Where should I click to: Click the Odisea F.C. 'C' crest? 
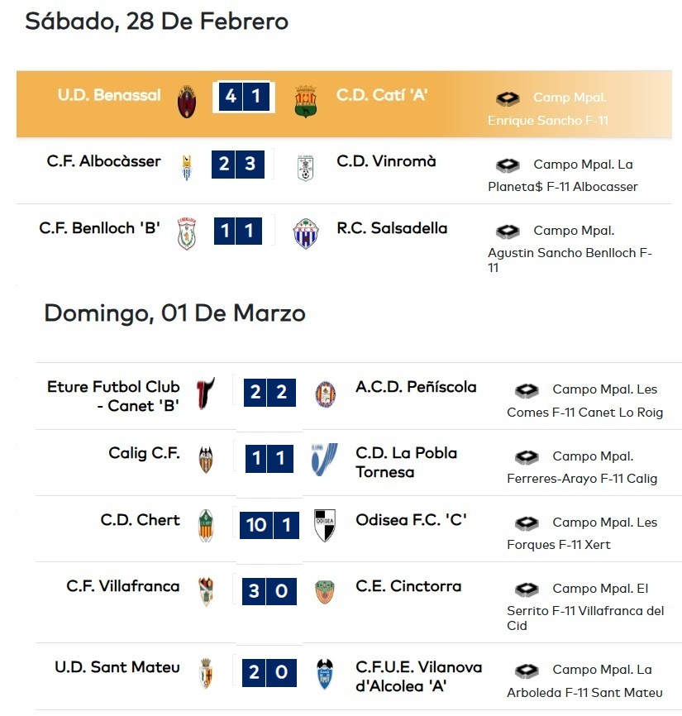point(325,525)
